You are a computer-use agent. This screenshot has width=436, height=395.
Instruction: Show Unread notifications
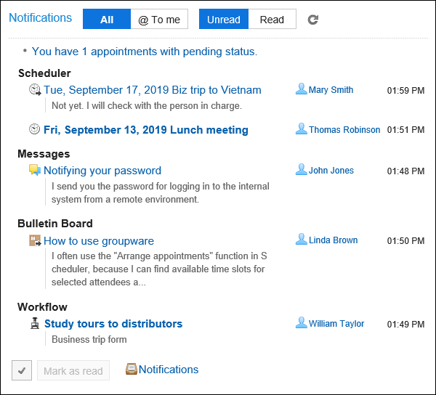tap(224, 19)
